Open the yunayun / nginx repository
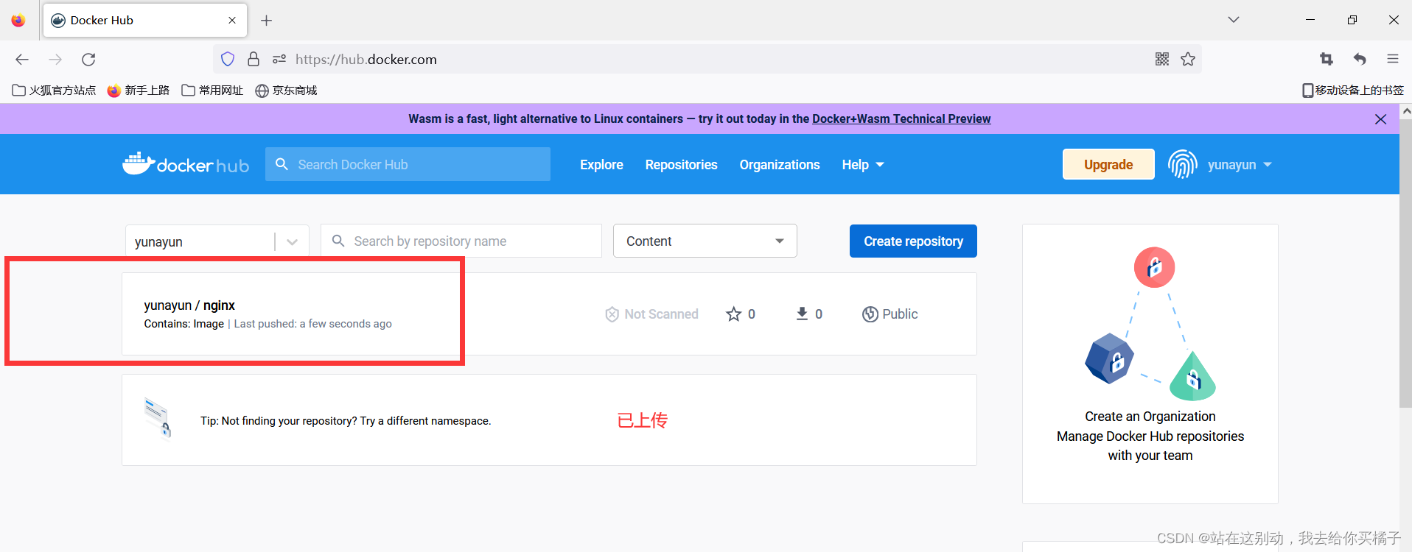 pyautogui.click(x=189, y=305)
